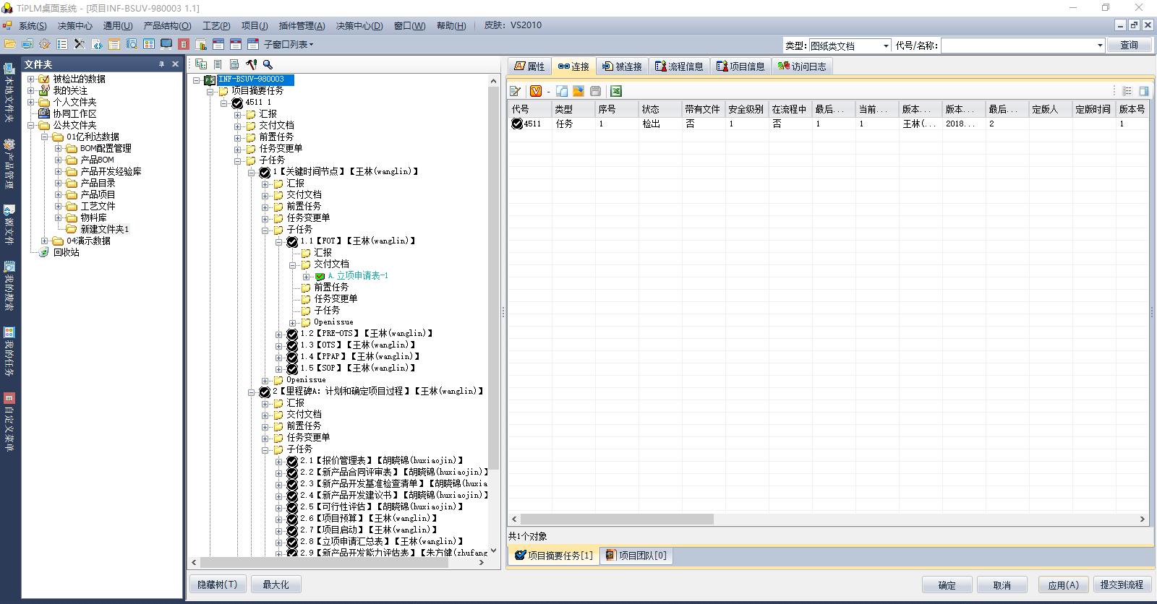Click the 最大化 button

[276, 584]
